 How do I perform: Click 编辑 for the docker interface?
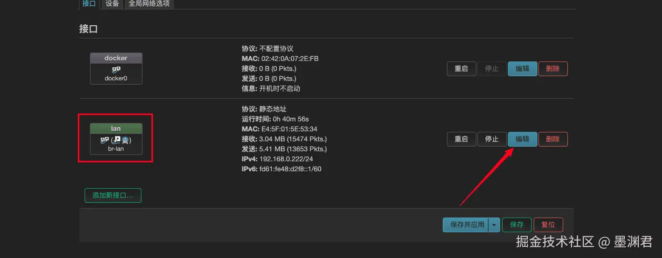522,69
